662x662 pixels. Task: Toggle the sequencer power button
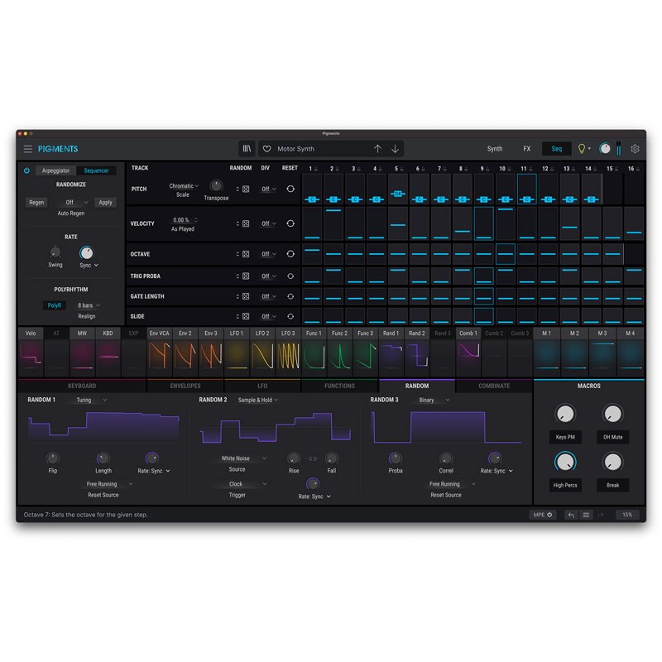[26, 170]
